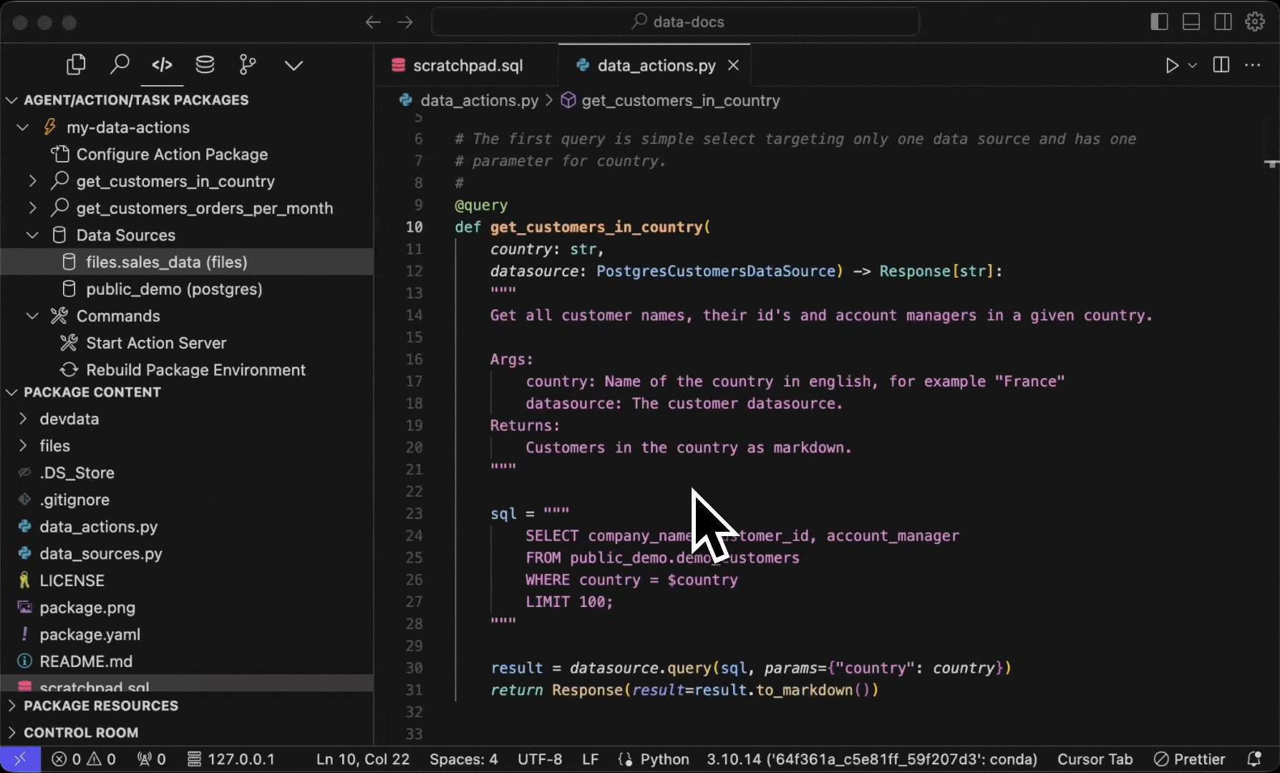Expand the files folder
This screenshot has width=1280, height=773.
click(x=23, y=446)
